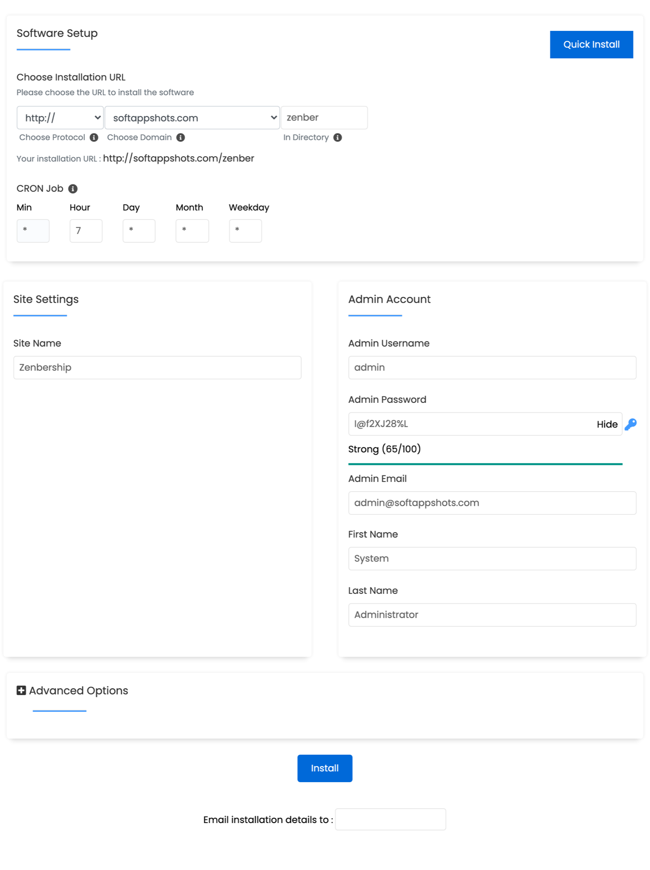Click the CRON Job label
The image size is (650, 870).
pos(40,188)
